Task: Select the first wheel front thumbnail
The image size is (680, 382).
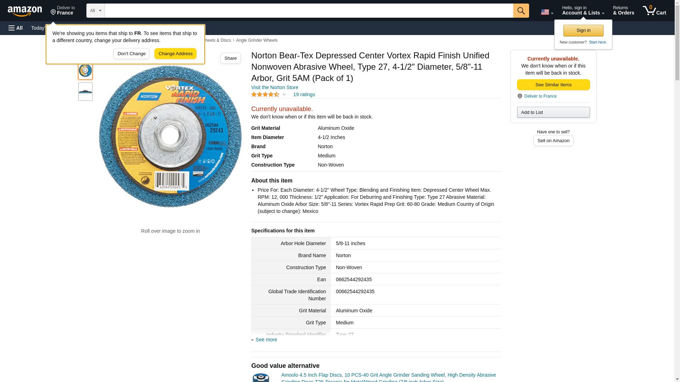Action: coord(85,71)
